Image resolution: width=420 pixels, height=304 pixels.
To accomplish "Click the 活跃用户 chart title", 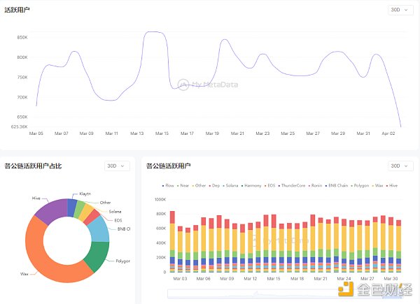I will pos(17,10).
